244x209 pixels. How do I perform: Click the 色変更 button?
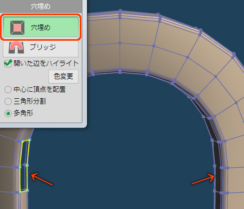click(63, 77)
